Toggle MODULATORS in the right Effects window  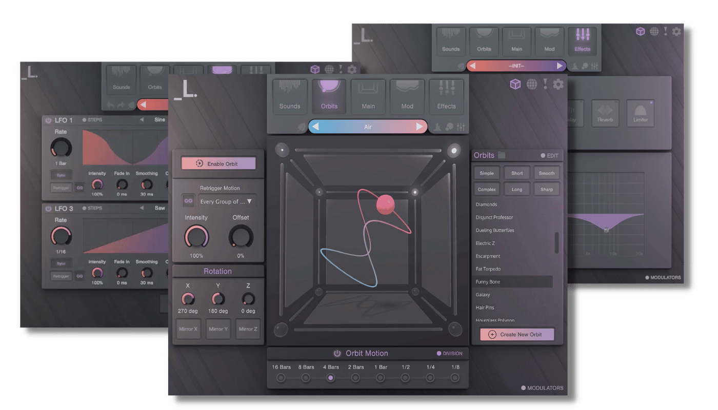(663, 278)
